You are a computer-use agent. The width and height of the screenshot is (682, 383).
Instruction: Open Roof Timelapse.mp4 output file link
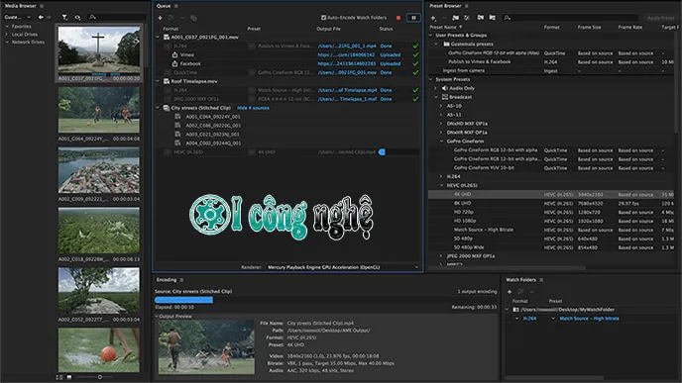pos(347,90)
